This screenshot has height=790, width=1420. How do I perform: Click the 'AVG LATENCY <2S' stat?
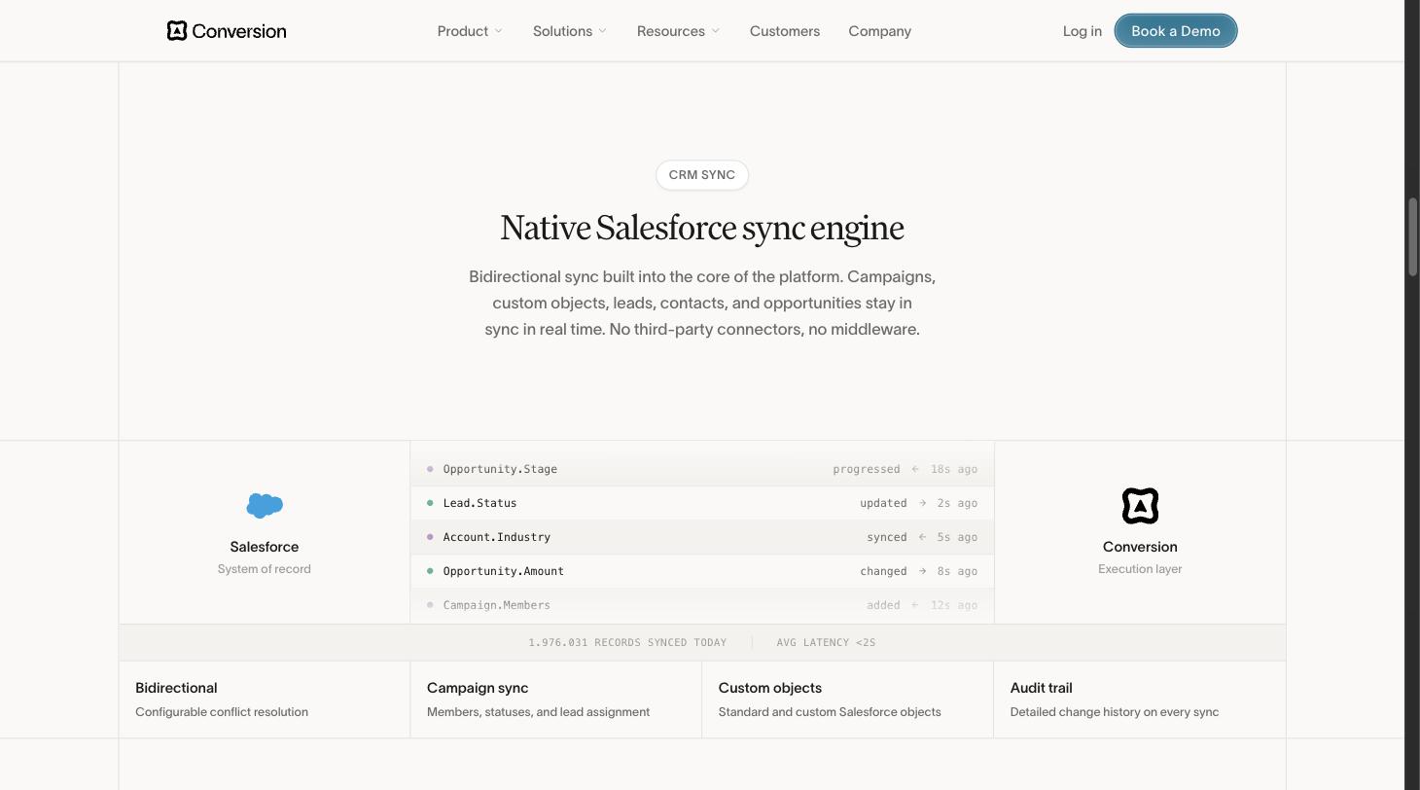[x=826, y=642]
